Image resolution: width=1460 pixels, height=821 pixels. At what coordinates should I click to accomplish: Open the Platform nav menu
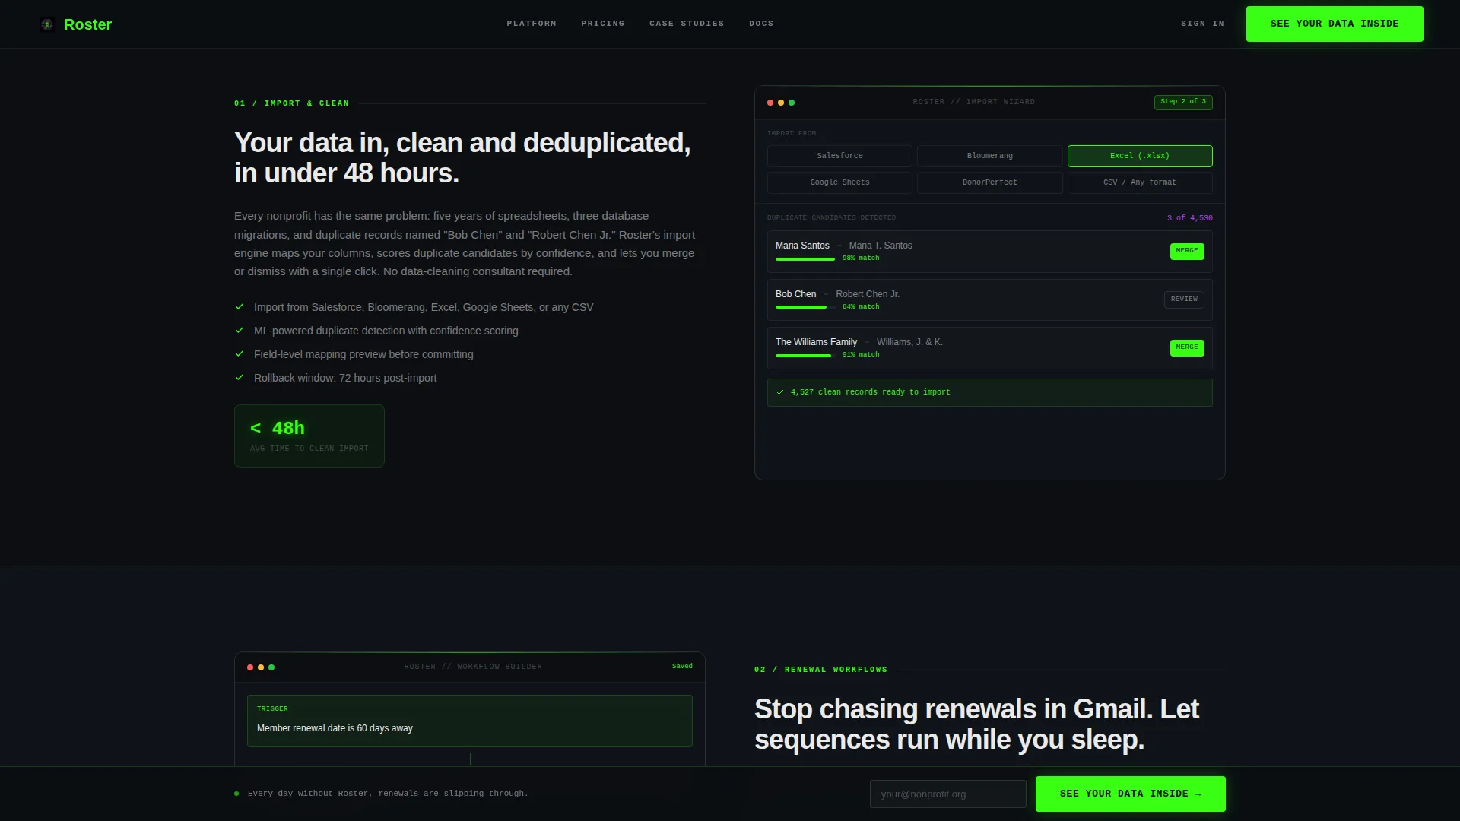pos(532,24)
